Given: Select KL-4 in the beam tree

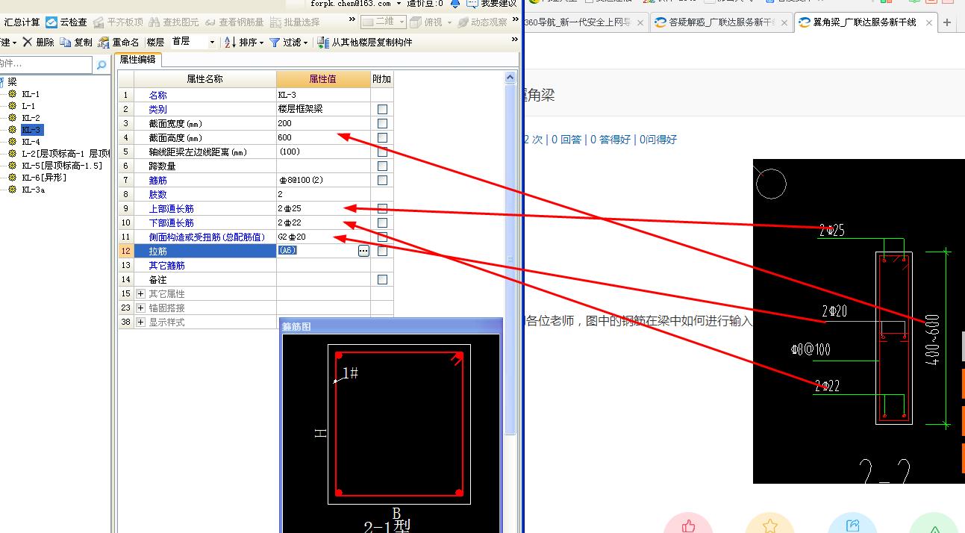Looking at the screenshot, I should click(x=31, y=142).
